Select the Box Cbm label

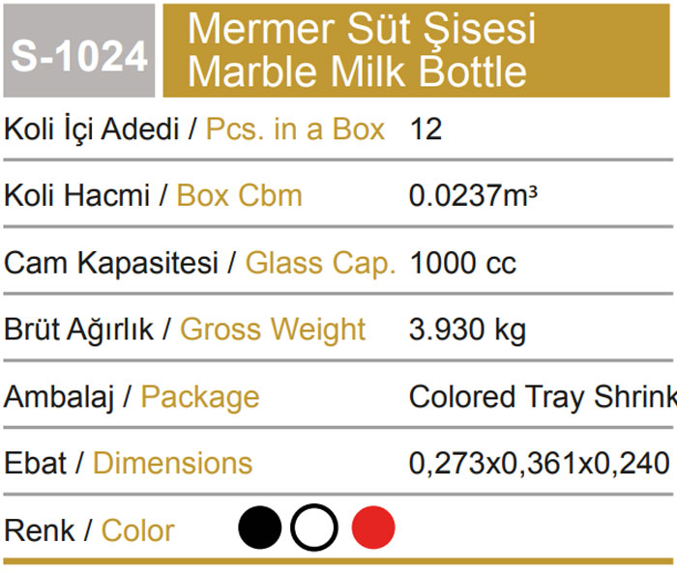(x=239, y=196)
